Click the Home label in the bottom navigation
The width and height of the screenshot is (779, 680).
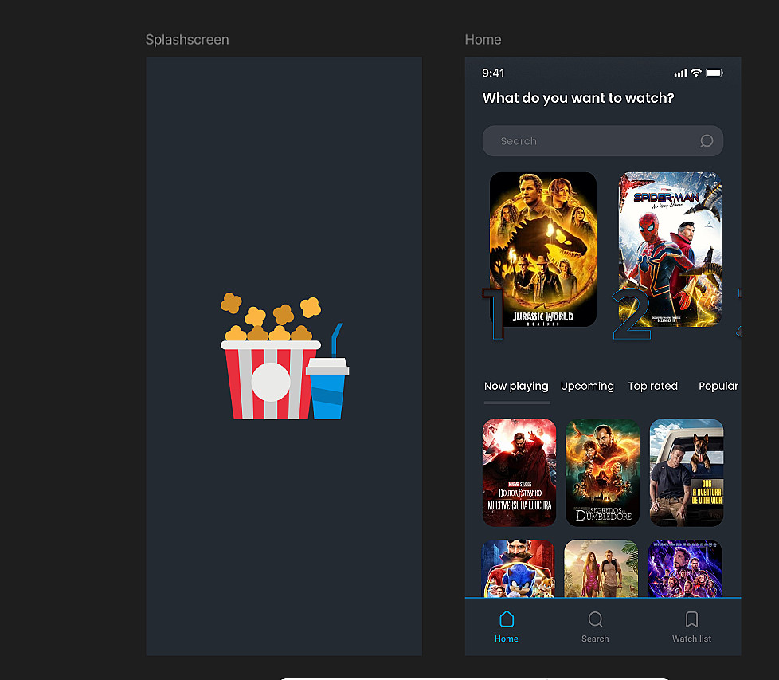pyautogui.click(x=507, y=639)
